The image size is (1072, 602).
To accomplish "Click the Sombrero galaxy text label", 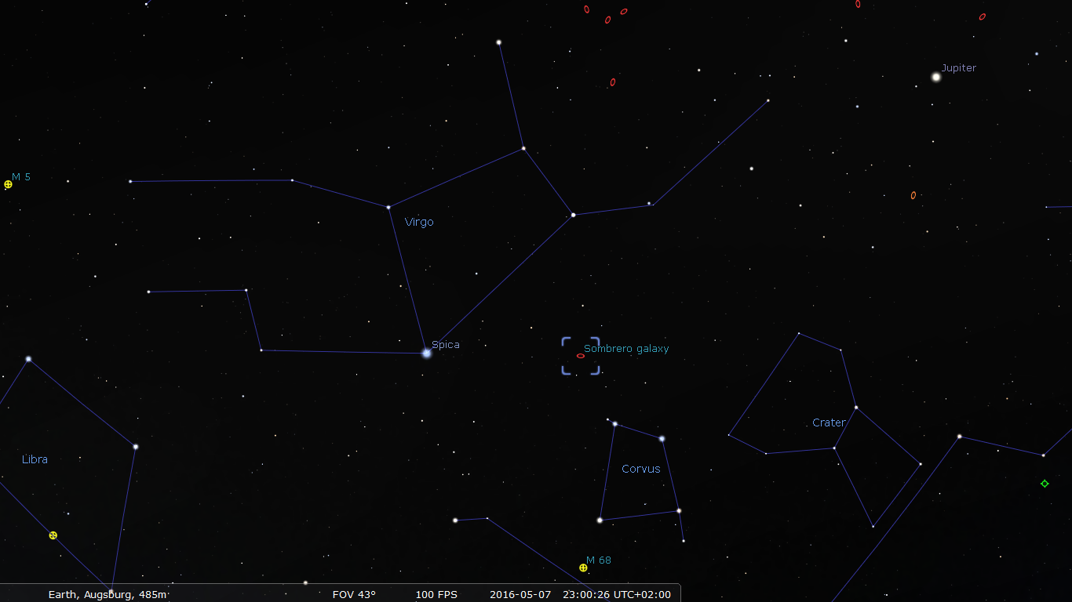I will tap(626, 349).
